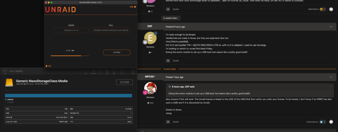Screen dimensions: 338x132
Task: Click MPC561's pink rank badge
Action: click(145, 92)
